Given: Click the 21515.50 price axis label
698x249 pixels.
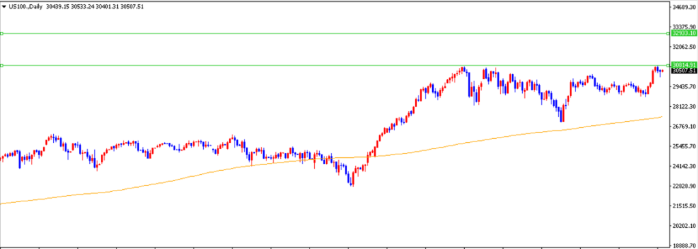Looking at the screenshot, I should 684,206.
